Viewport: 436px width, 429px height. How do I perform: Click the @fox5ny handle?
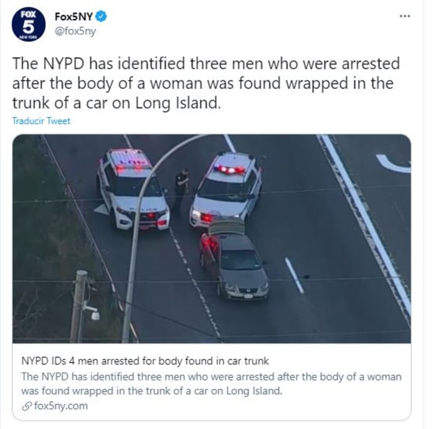pyautogui.click(x=75, y=31)
